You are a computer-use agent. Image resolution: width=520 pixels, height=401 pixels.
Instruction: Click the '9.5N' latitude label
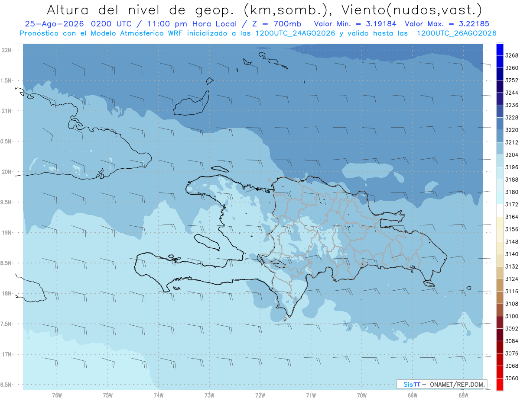(x=6, y=202)
